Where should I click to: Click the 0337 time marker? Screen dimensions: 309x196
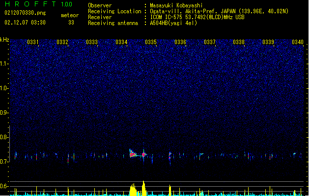pos(210,42)
